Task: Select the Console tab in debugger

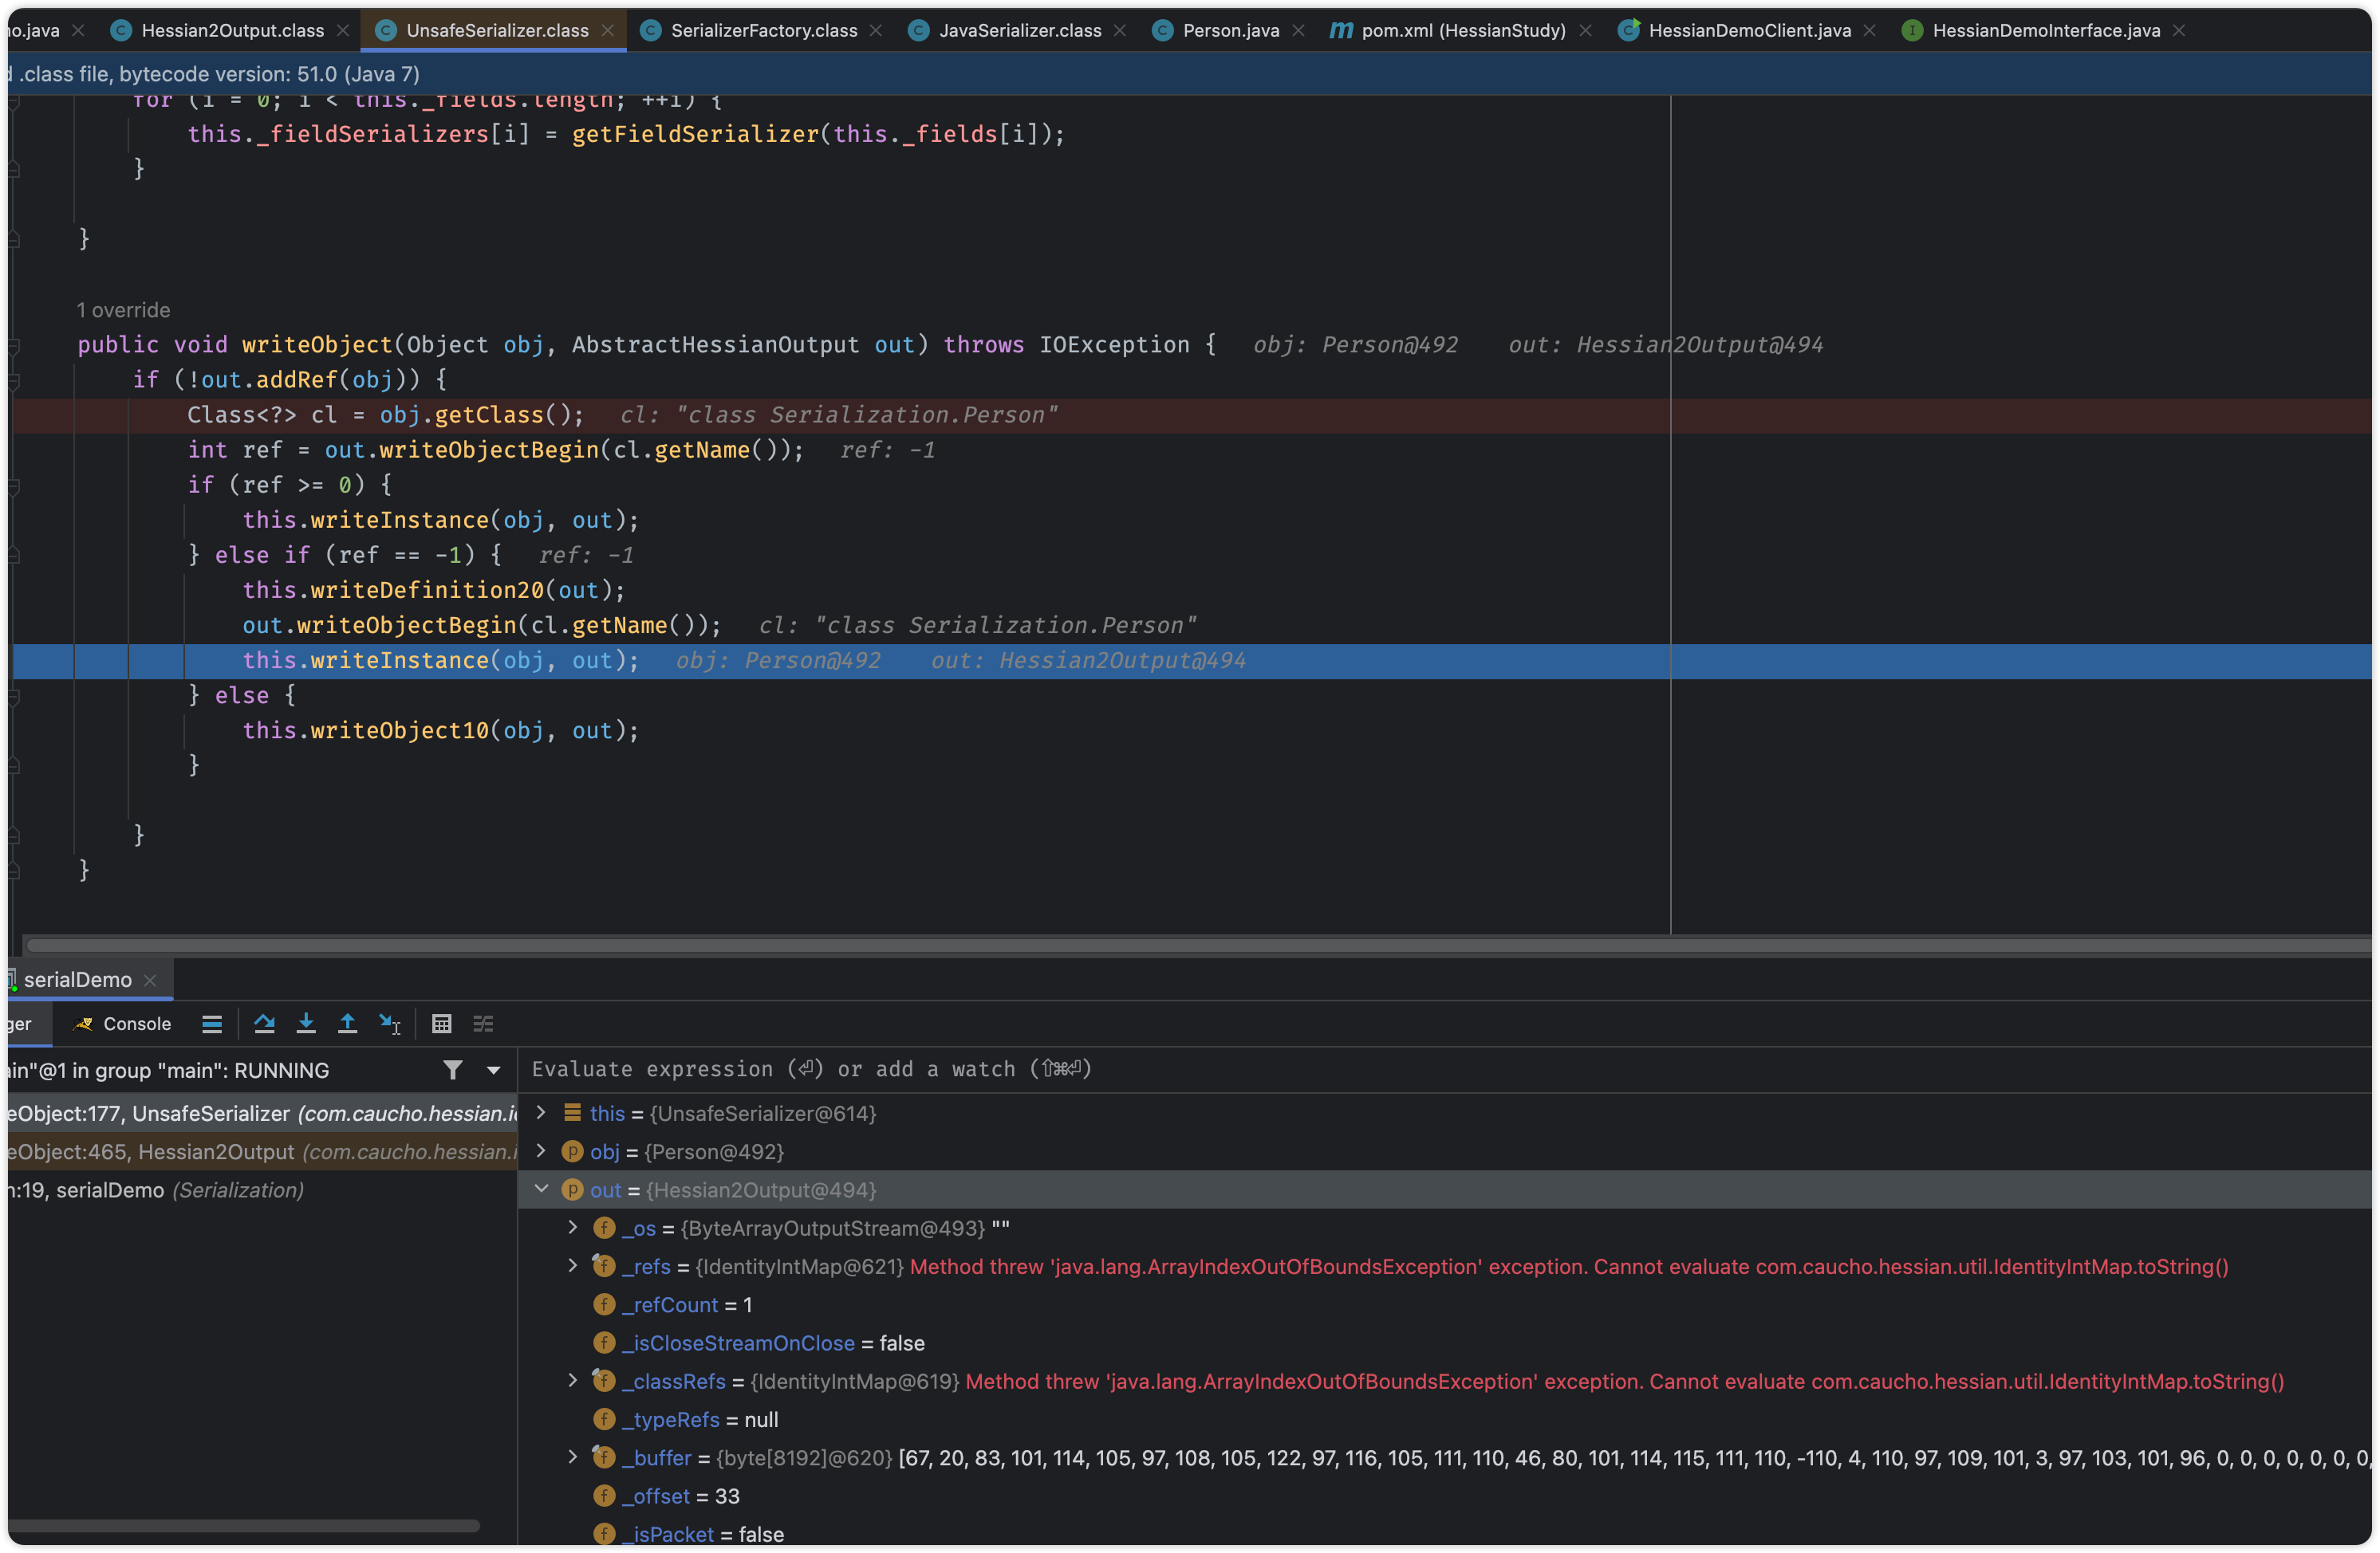Action: tap(123, 1024)
